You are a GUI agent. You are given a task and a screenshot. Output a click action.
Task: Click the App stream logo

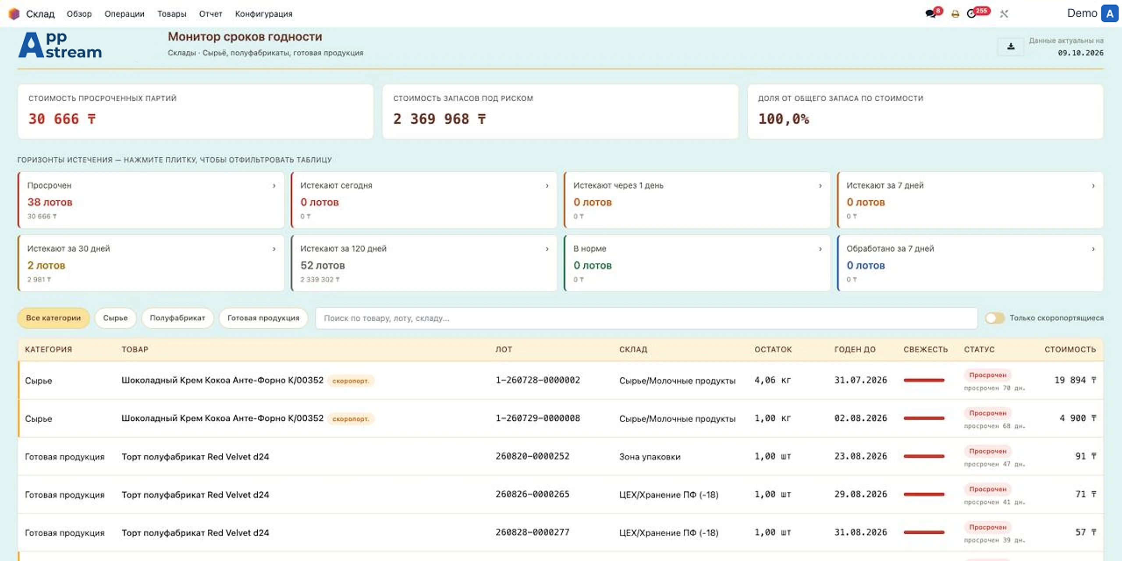click(60, 45)
